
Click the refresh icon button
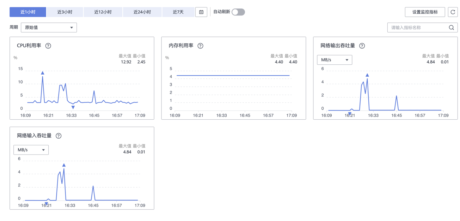453,12
